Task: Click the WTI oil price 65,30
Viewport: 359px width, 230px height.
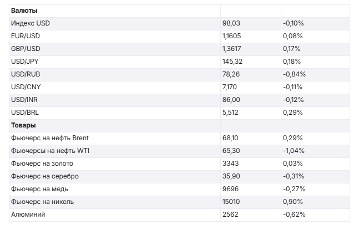Action: (x=231, y=151)
